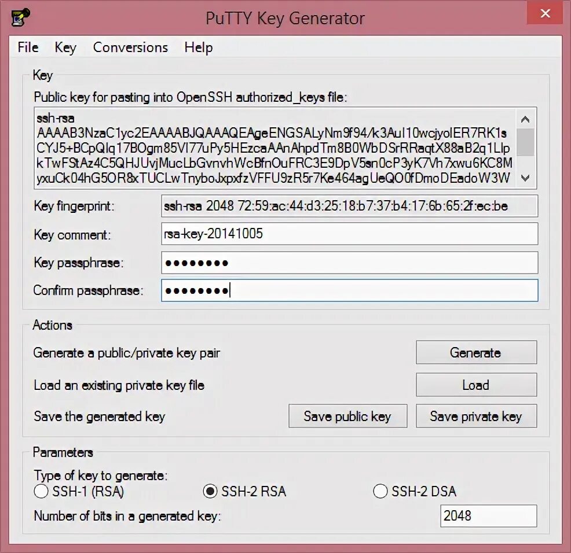The image size is (571, 553).
Task: Open the Key menu
Action: 65,47
